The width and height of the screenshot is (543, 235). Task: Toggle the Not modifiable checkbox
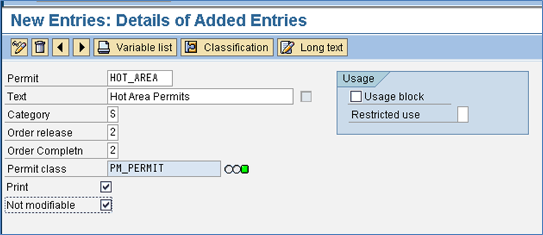[106, 205]
